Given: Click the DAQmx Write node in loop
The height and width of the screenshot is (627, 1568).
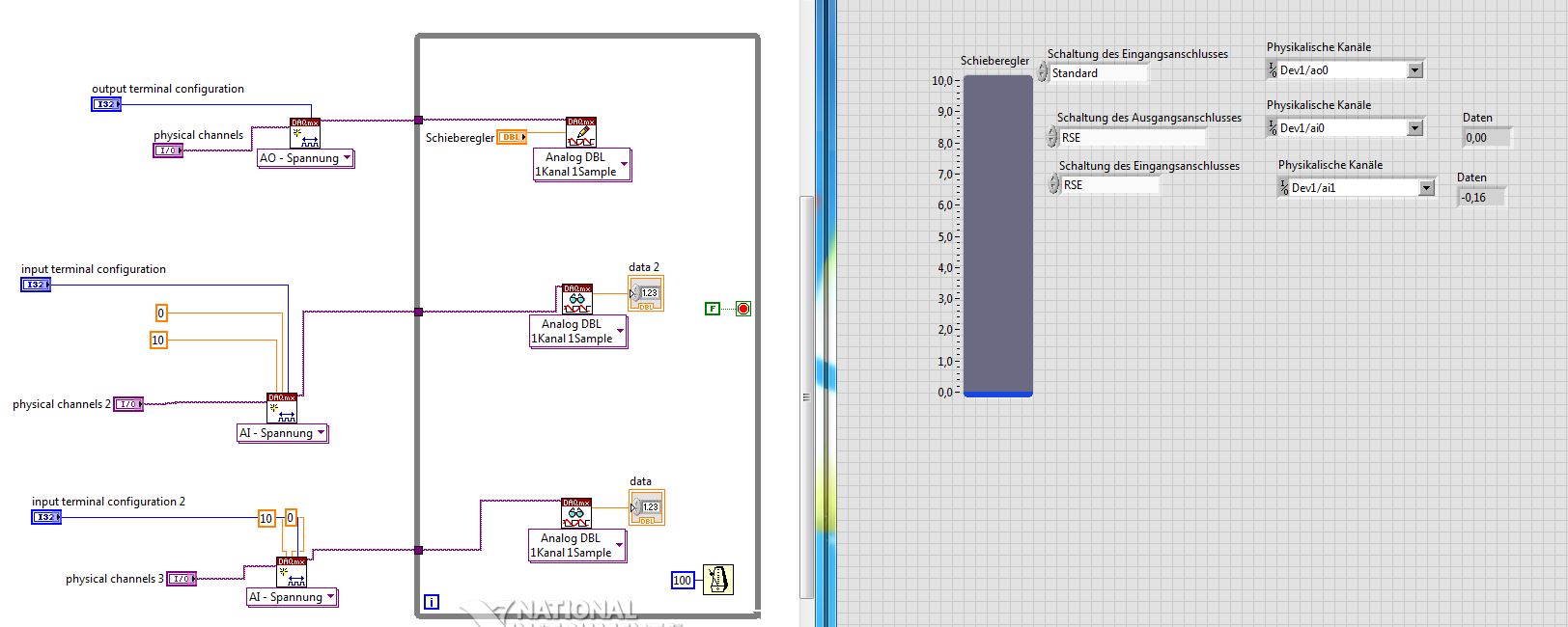Looking at the screenshot, I should point(581,132).
